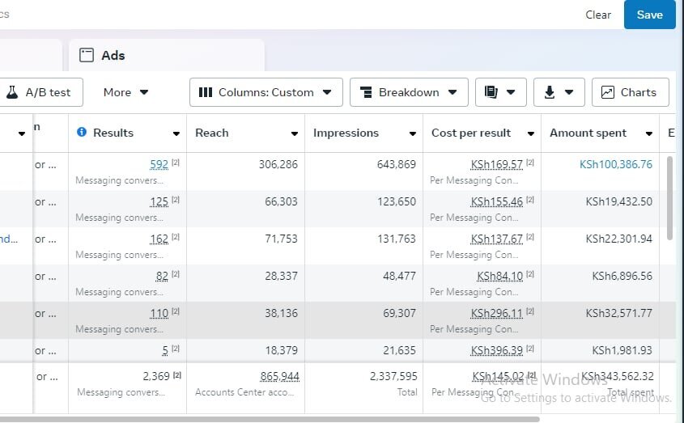
Task: Click the A/B test flask icon
Action: pyautogui.click(x=12, y=92)
